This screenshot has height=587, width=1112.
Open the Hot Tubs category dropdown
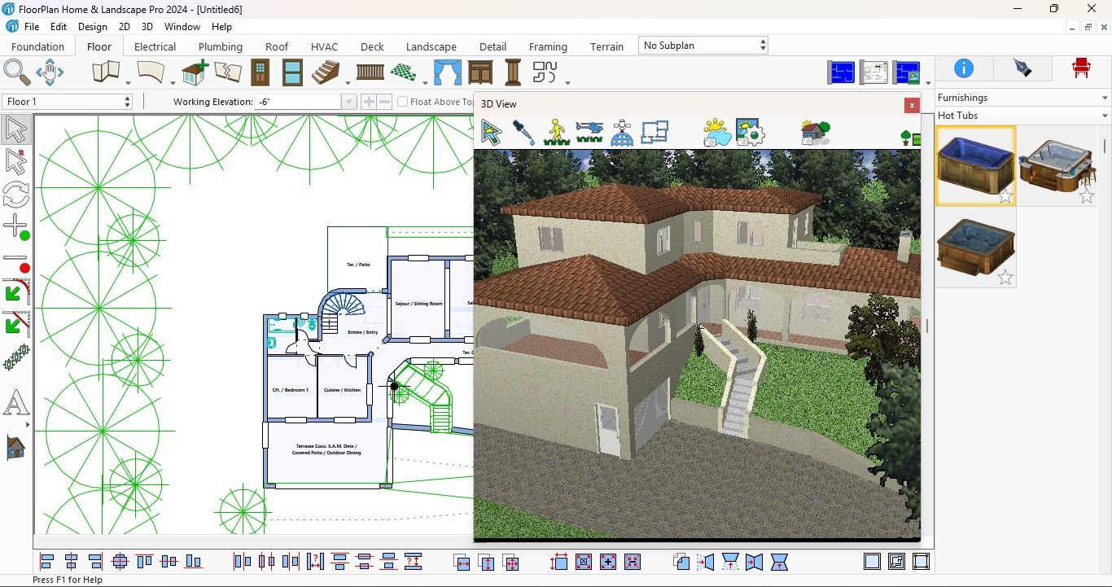pos(1104,116)
